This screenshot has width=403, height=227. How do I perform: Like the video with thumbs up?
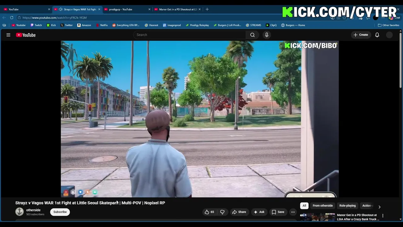209,212
